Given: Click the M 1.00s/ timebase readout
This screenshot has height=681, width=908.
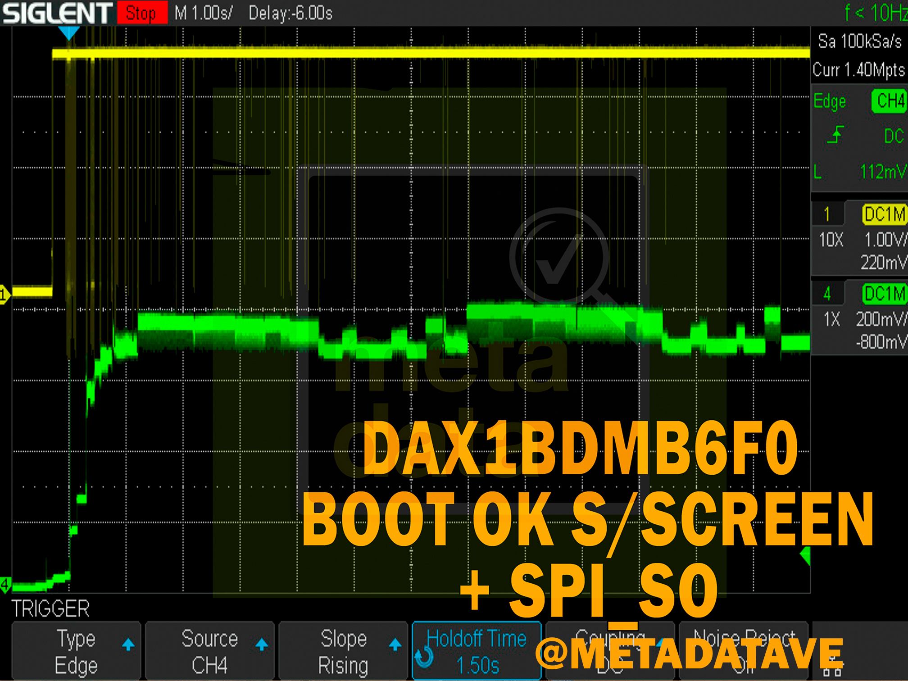Looking at the screenshot, I should tap(203, 13).
